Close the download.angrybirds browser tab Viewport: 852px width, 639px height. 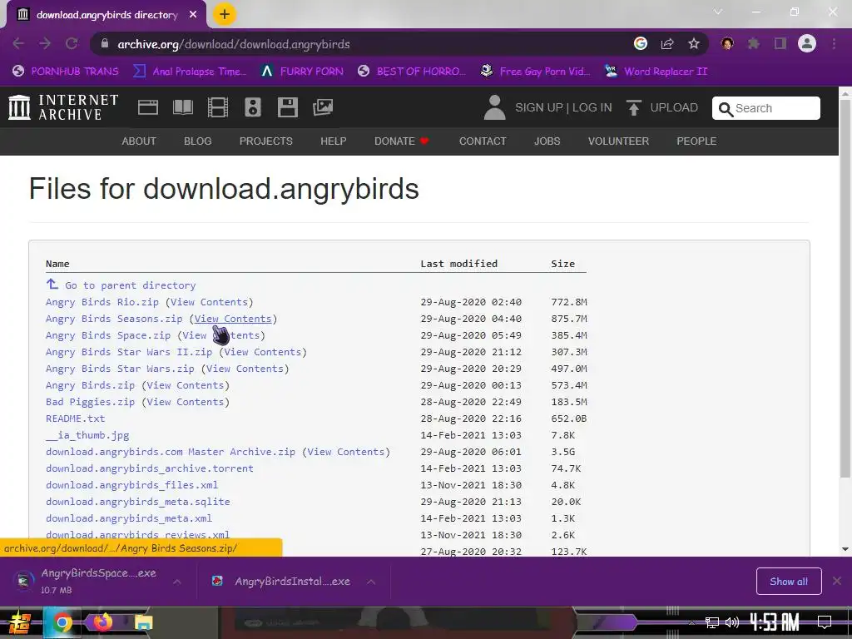click(x=193, y=15)
